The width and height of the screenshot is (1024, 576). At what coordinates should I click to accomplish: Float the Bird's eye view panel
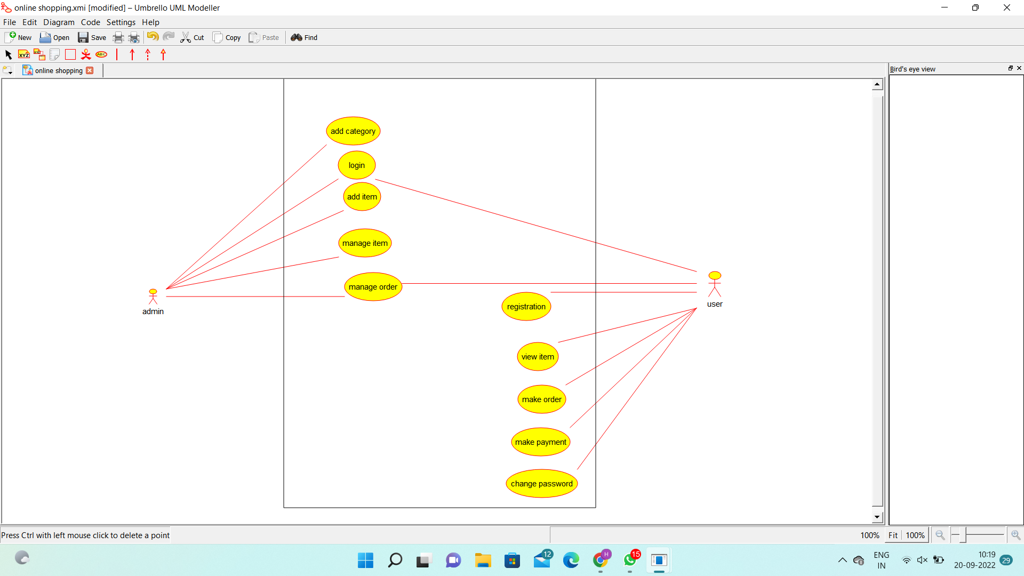pos(1010,68)
